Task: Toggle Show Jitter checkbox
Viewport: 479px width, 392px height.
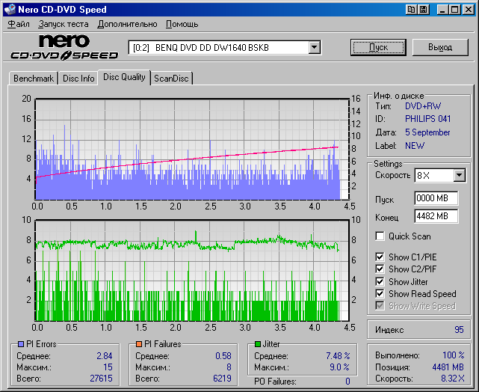Action: pyautogui.click(x=380, y=281)
